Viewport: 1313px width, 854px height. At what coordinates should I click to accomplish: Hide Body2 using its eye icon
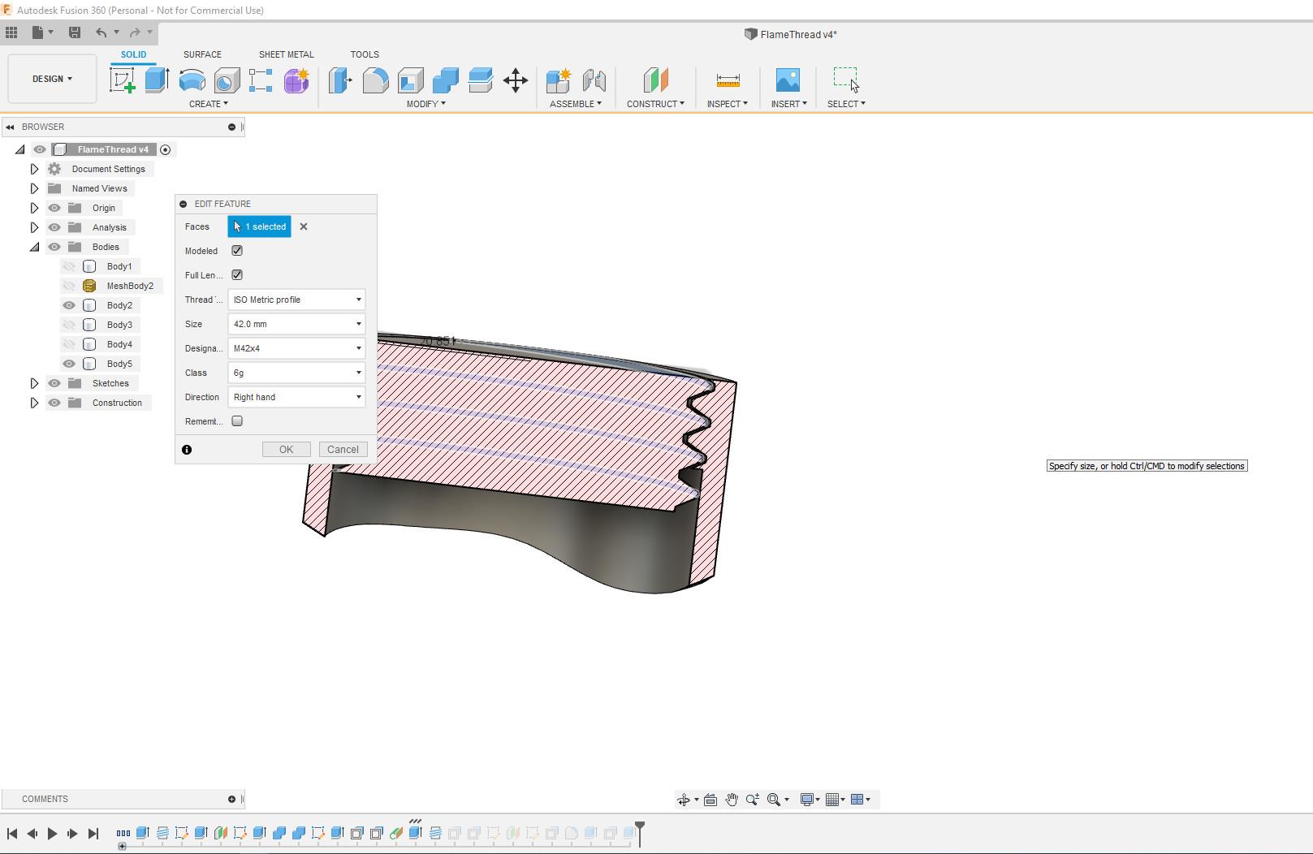pyautogui.click(x=69, y=305)
